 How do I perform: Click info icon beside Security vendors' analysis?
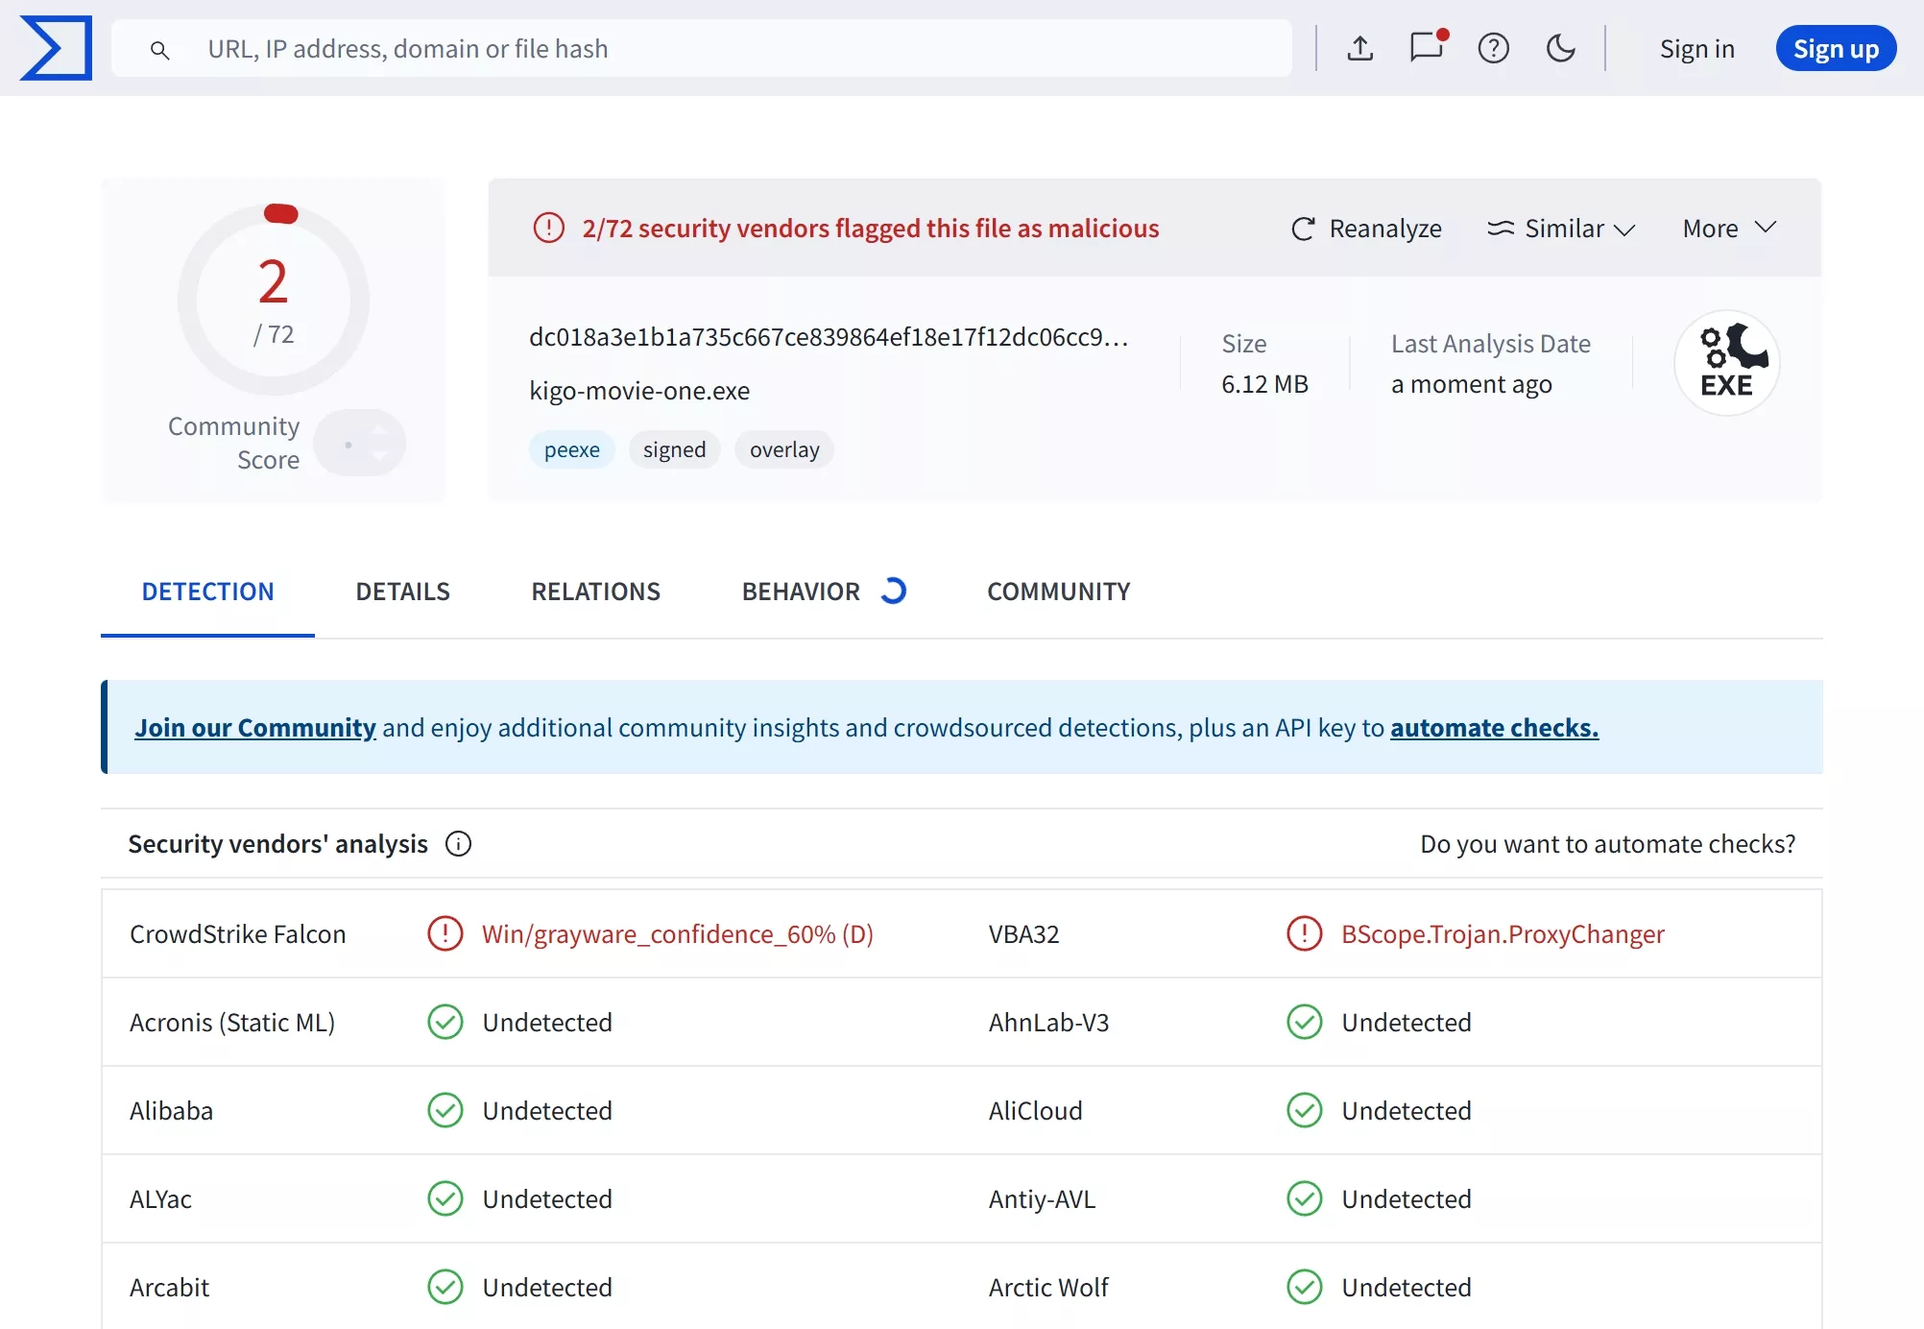458,844
